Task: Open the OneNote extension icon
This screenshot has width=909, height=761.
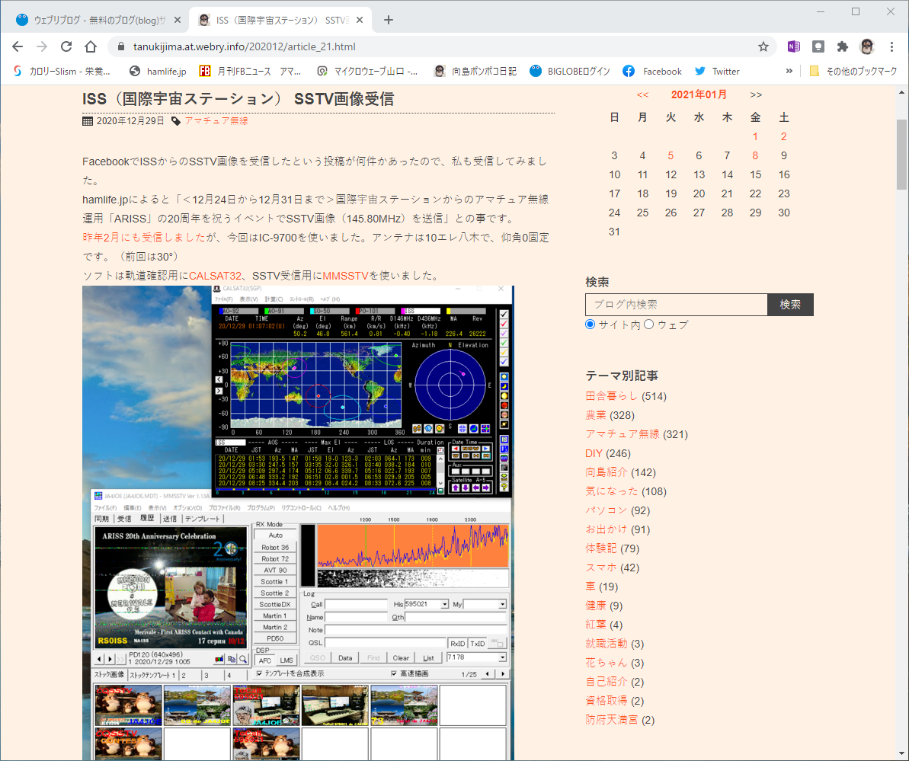Action: (x=794, y=46)
